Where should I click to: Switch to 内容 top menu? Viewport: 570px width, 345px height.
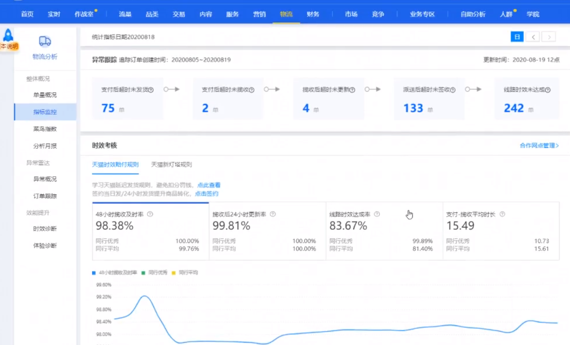coord(206,14)
